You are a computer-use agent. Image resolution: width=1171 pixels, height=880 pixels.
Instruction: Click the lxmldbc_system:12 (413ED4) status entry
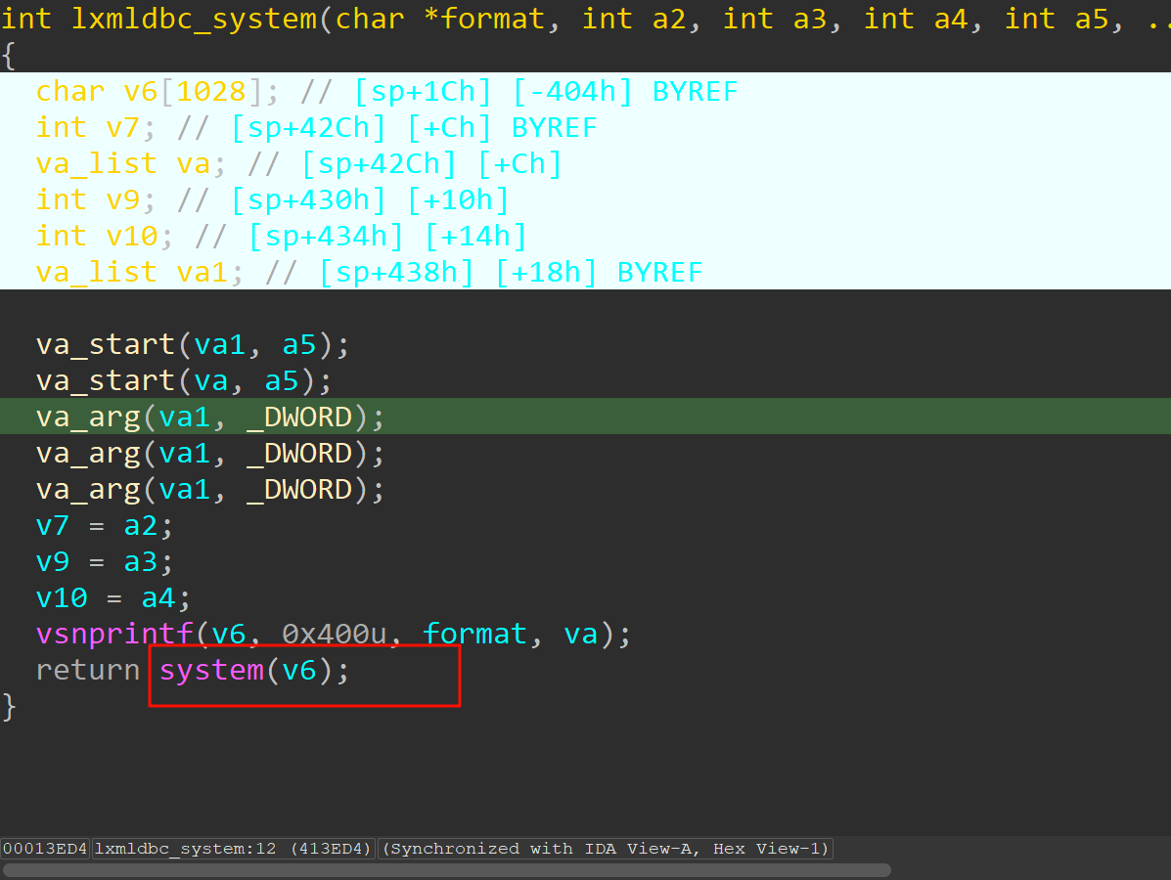(233, 849)
